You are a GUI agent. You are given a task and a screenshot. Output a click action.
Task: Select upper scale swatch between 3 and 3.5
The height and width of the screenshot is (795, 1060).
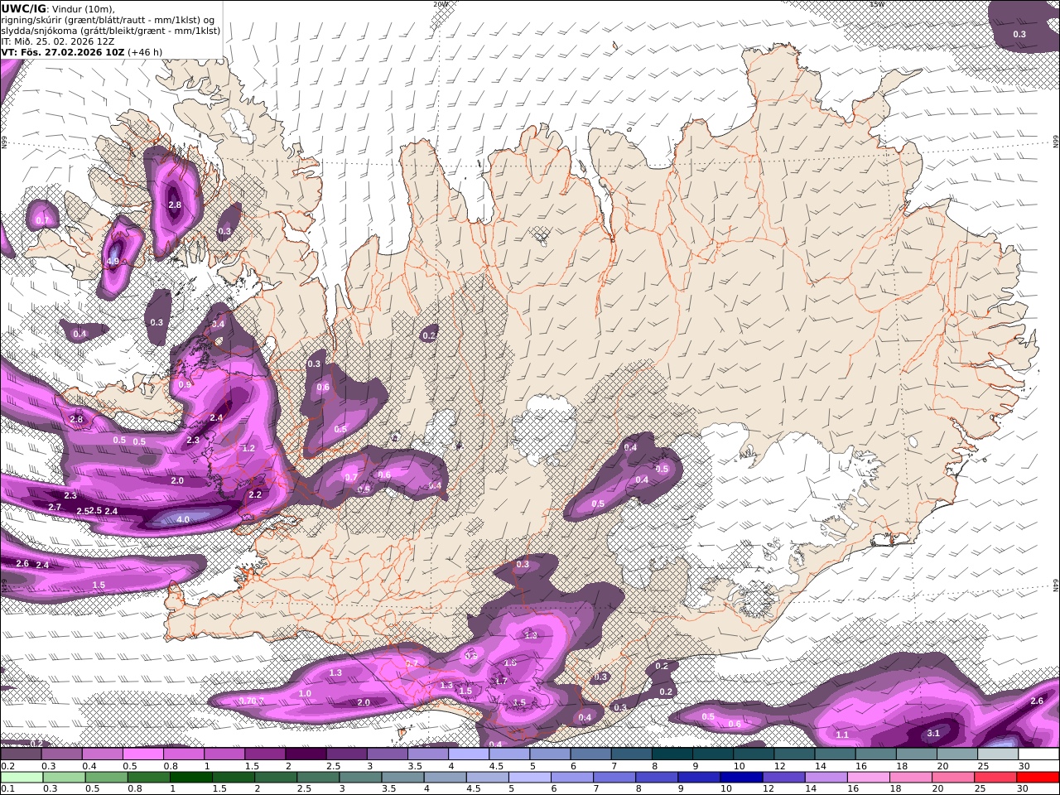point(387,754)
